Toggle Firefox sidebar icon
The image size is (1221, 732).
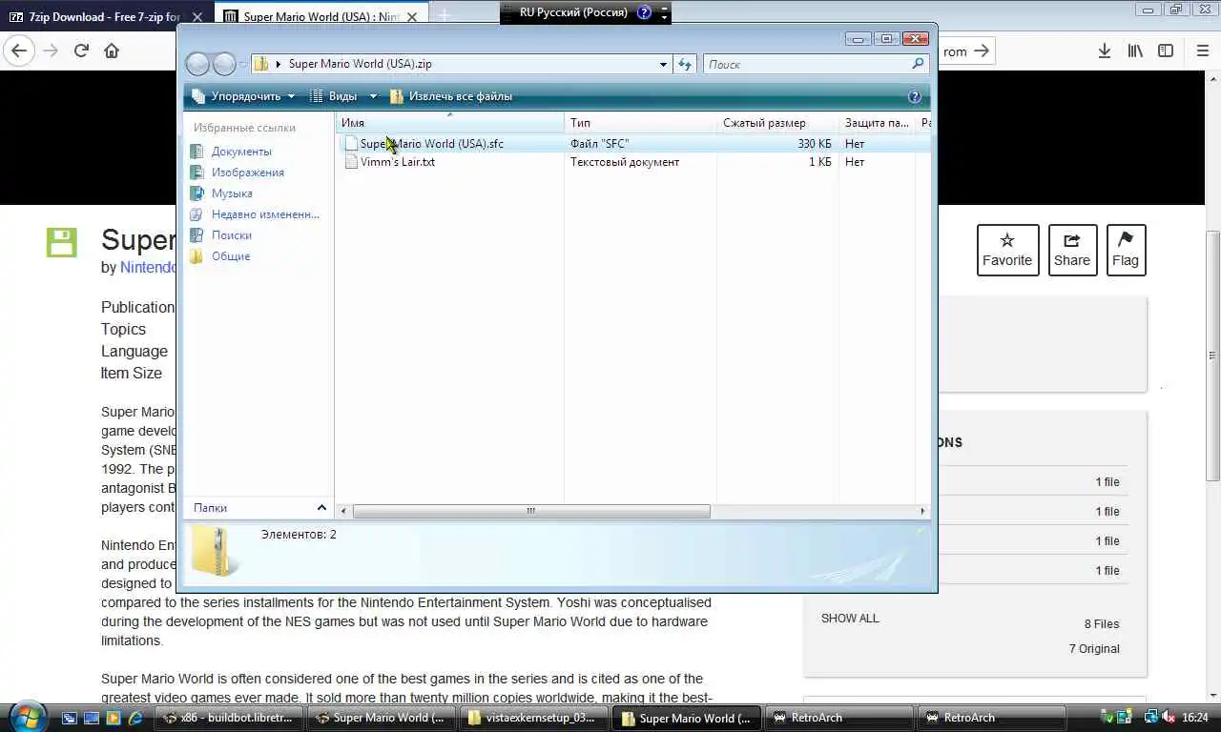click(x=1166, y=51)
